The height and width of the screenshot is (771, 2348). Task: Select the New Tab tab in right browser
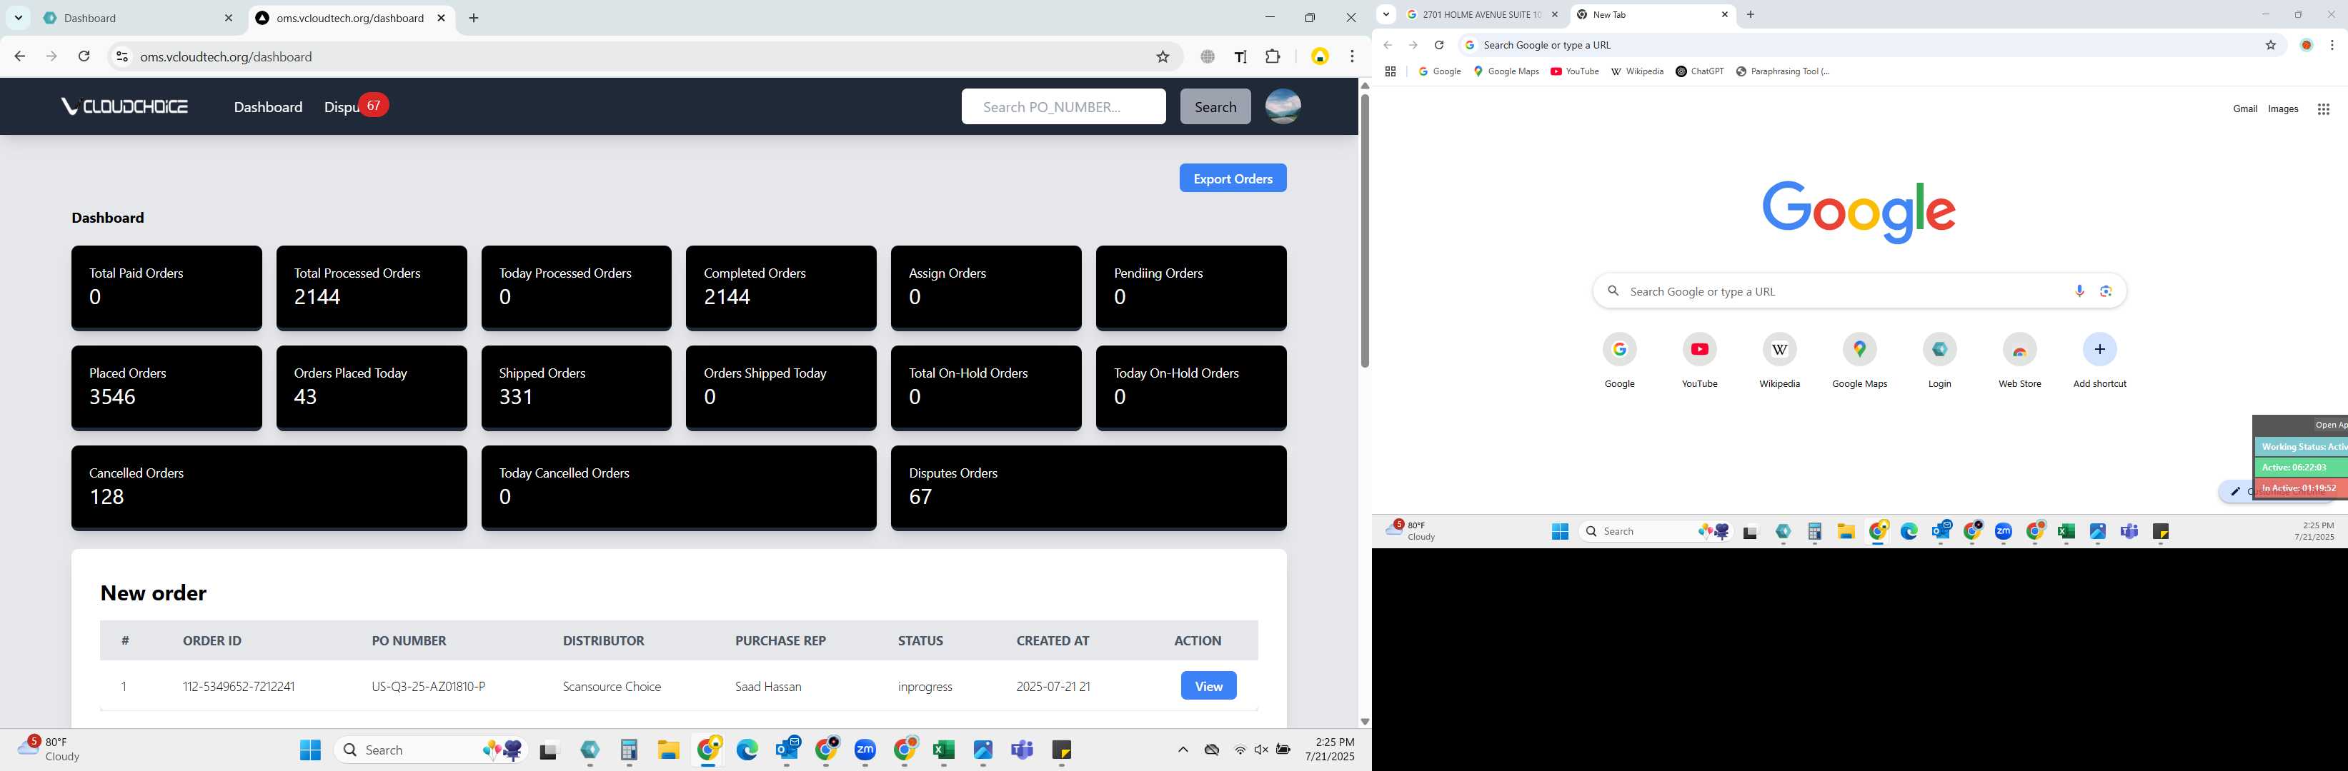[x=1651, y=14]
